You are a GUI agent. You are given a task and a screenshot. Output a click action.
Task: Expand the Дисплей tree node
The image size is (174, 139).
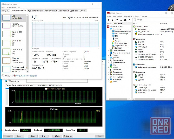(108, 58)
